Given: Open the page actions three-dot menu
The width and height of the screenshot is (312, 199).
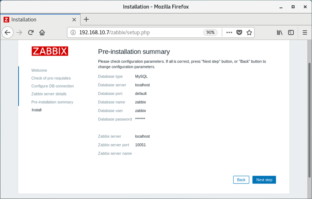Looking at the screenshot, I should 229,33.
